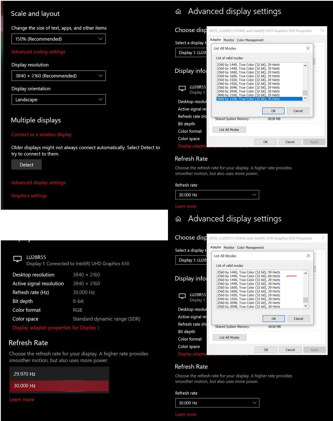Select the 29.970 Hz refresh rate option
Image resolution: width=333 pixels, height=421 pixels.
[x=59, y=374]
